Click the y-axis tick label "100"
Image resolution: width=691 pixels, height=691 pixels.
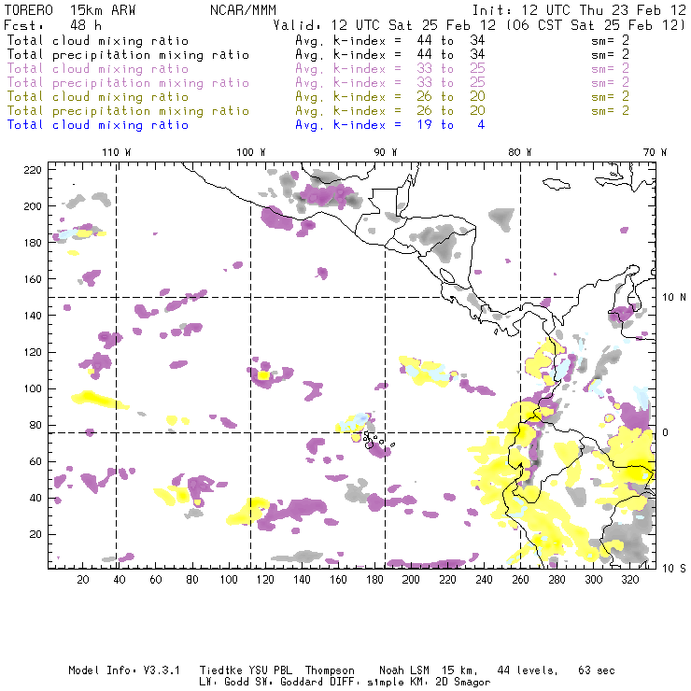[33, 388]
